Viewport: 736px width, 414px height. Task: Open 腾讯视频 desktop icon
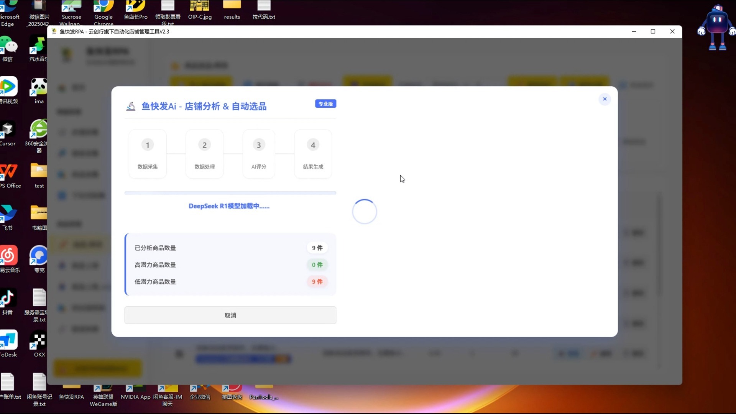tap(8, 90)
